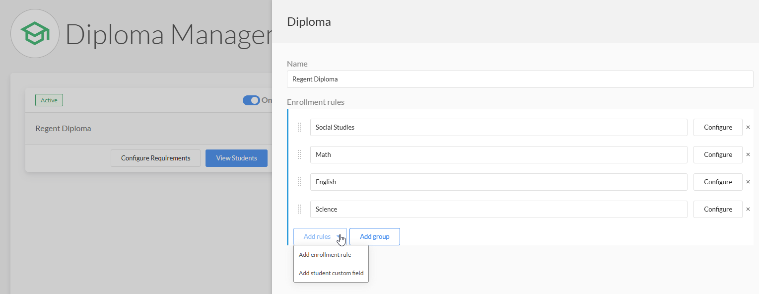
Task: Edit the English rule name field
Action: tap(499, 182)
